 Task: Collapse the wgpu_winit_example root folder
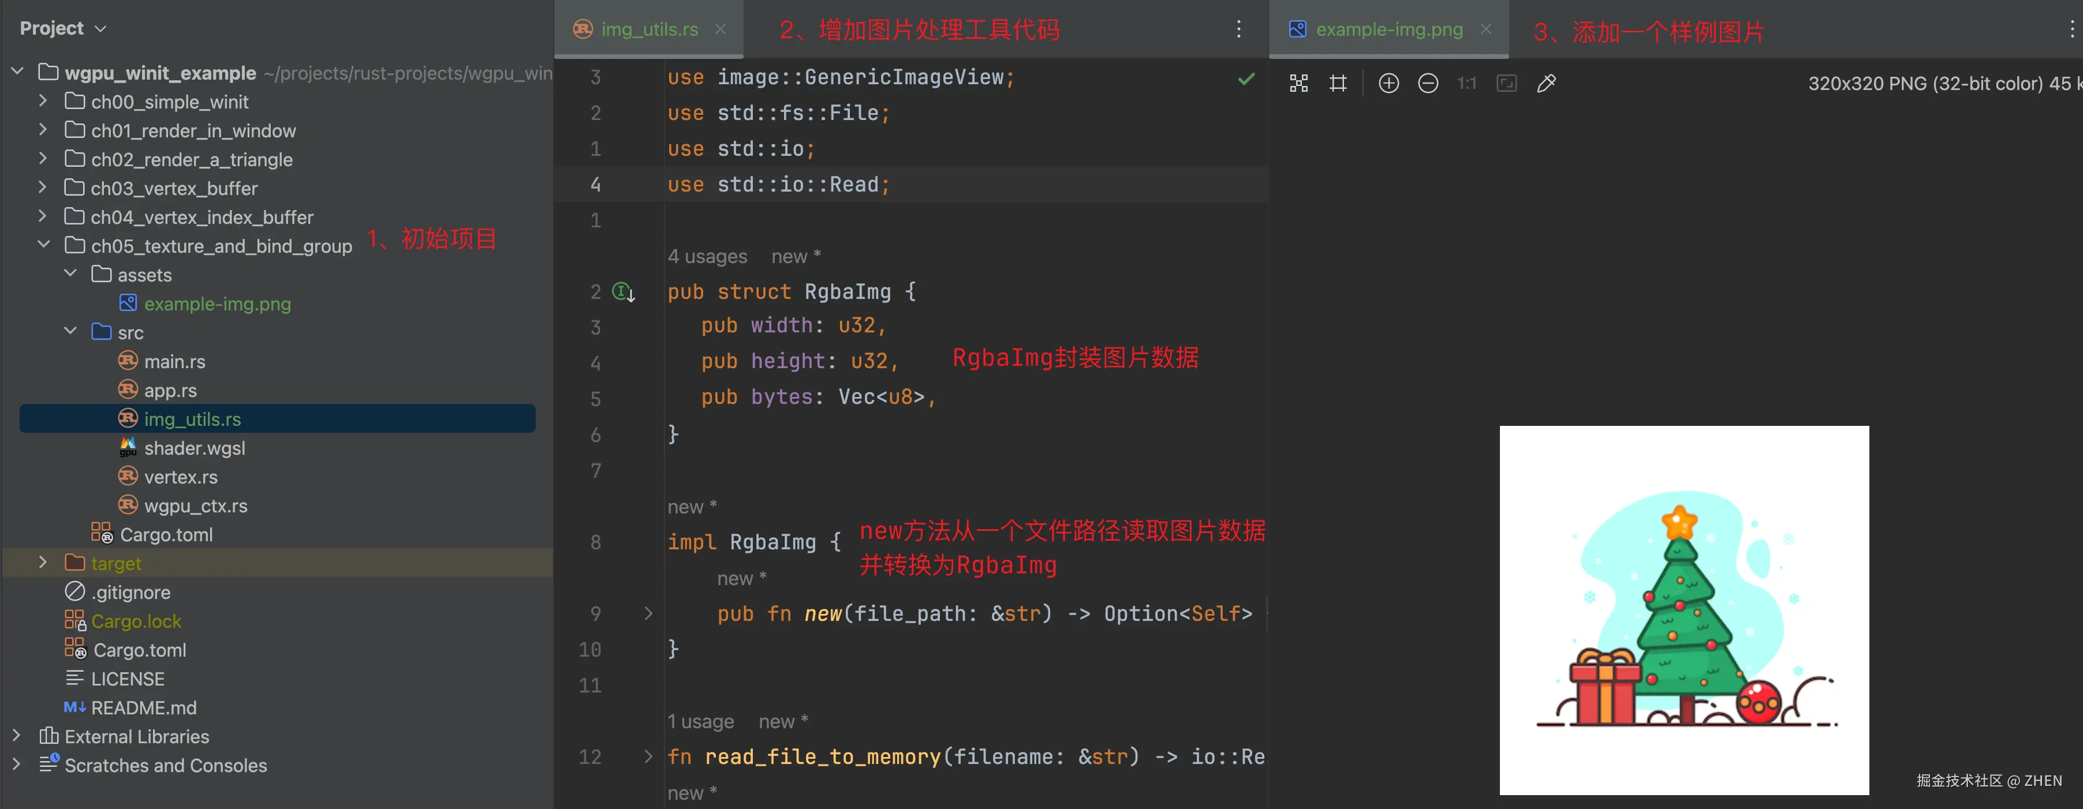(x=17, y=72)
